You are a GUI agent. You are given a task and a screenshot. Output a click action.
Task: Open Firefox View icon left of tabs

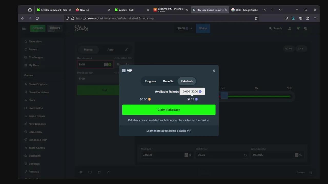click(30, 10)
